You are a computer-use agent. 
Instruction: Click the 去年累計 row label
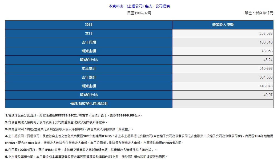coord(88,77)
